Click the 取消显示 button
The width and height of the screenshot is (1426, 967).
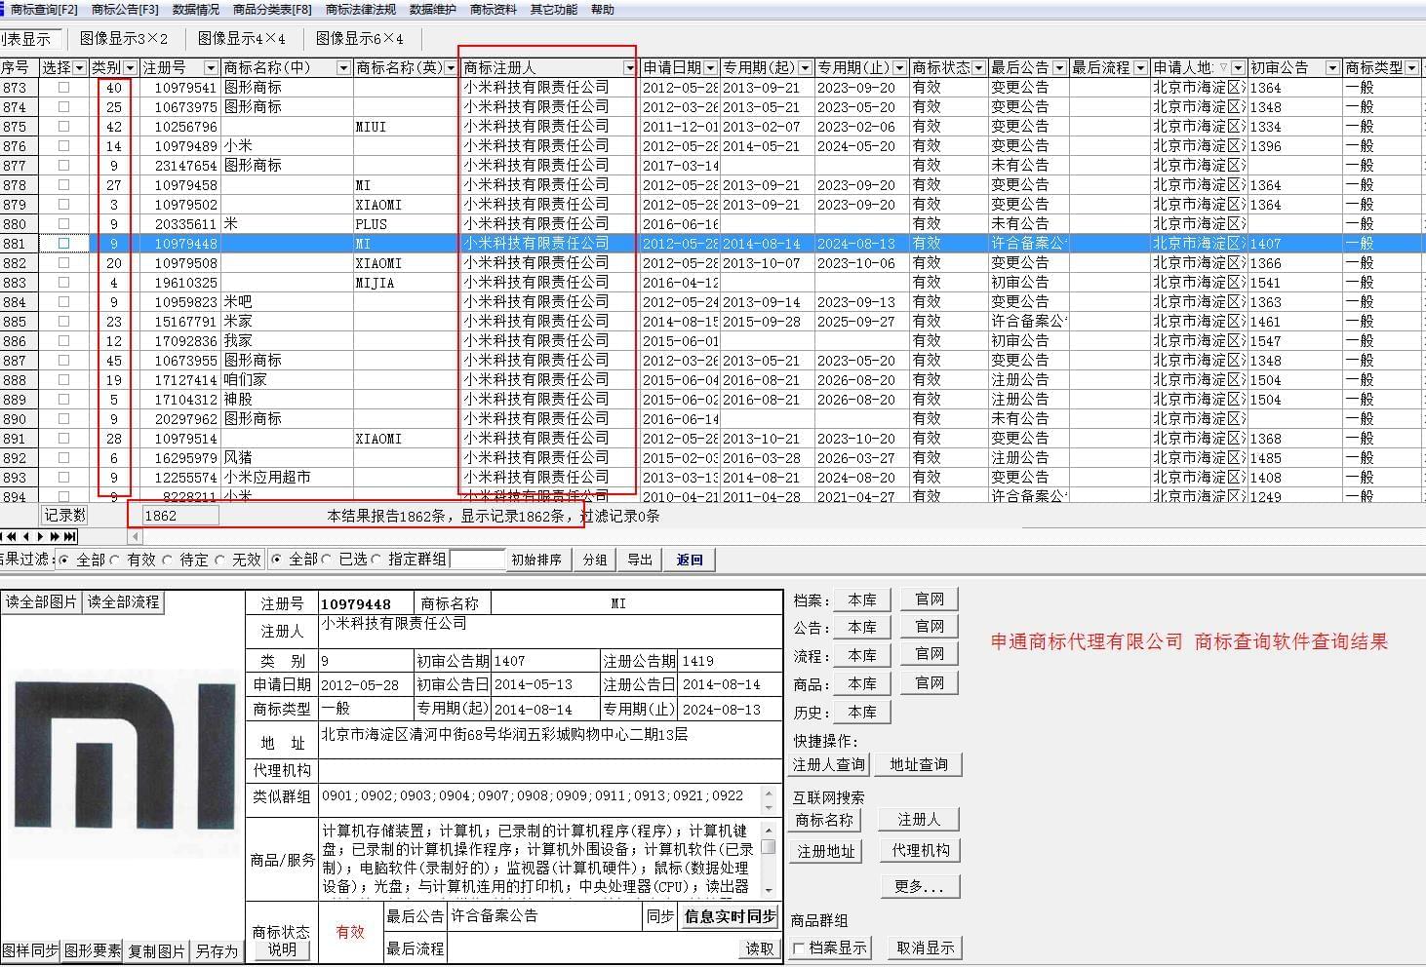coord(926,948)
